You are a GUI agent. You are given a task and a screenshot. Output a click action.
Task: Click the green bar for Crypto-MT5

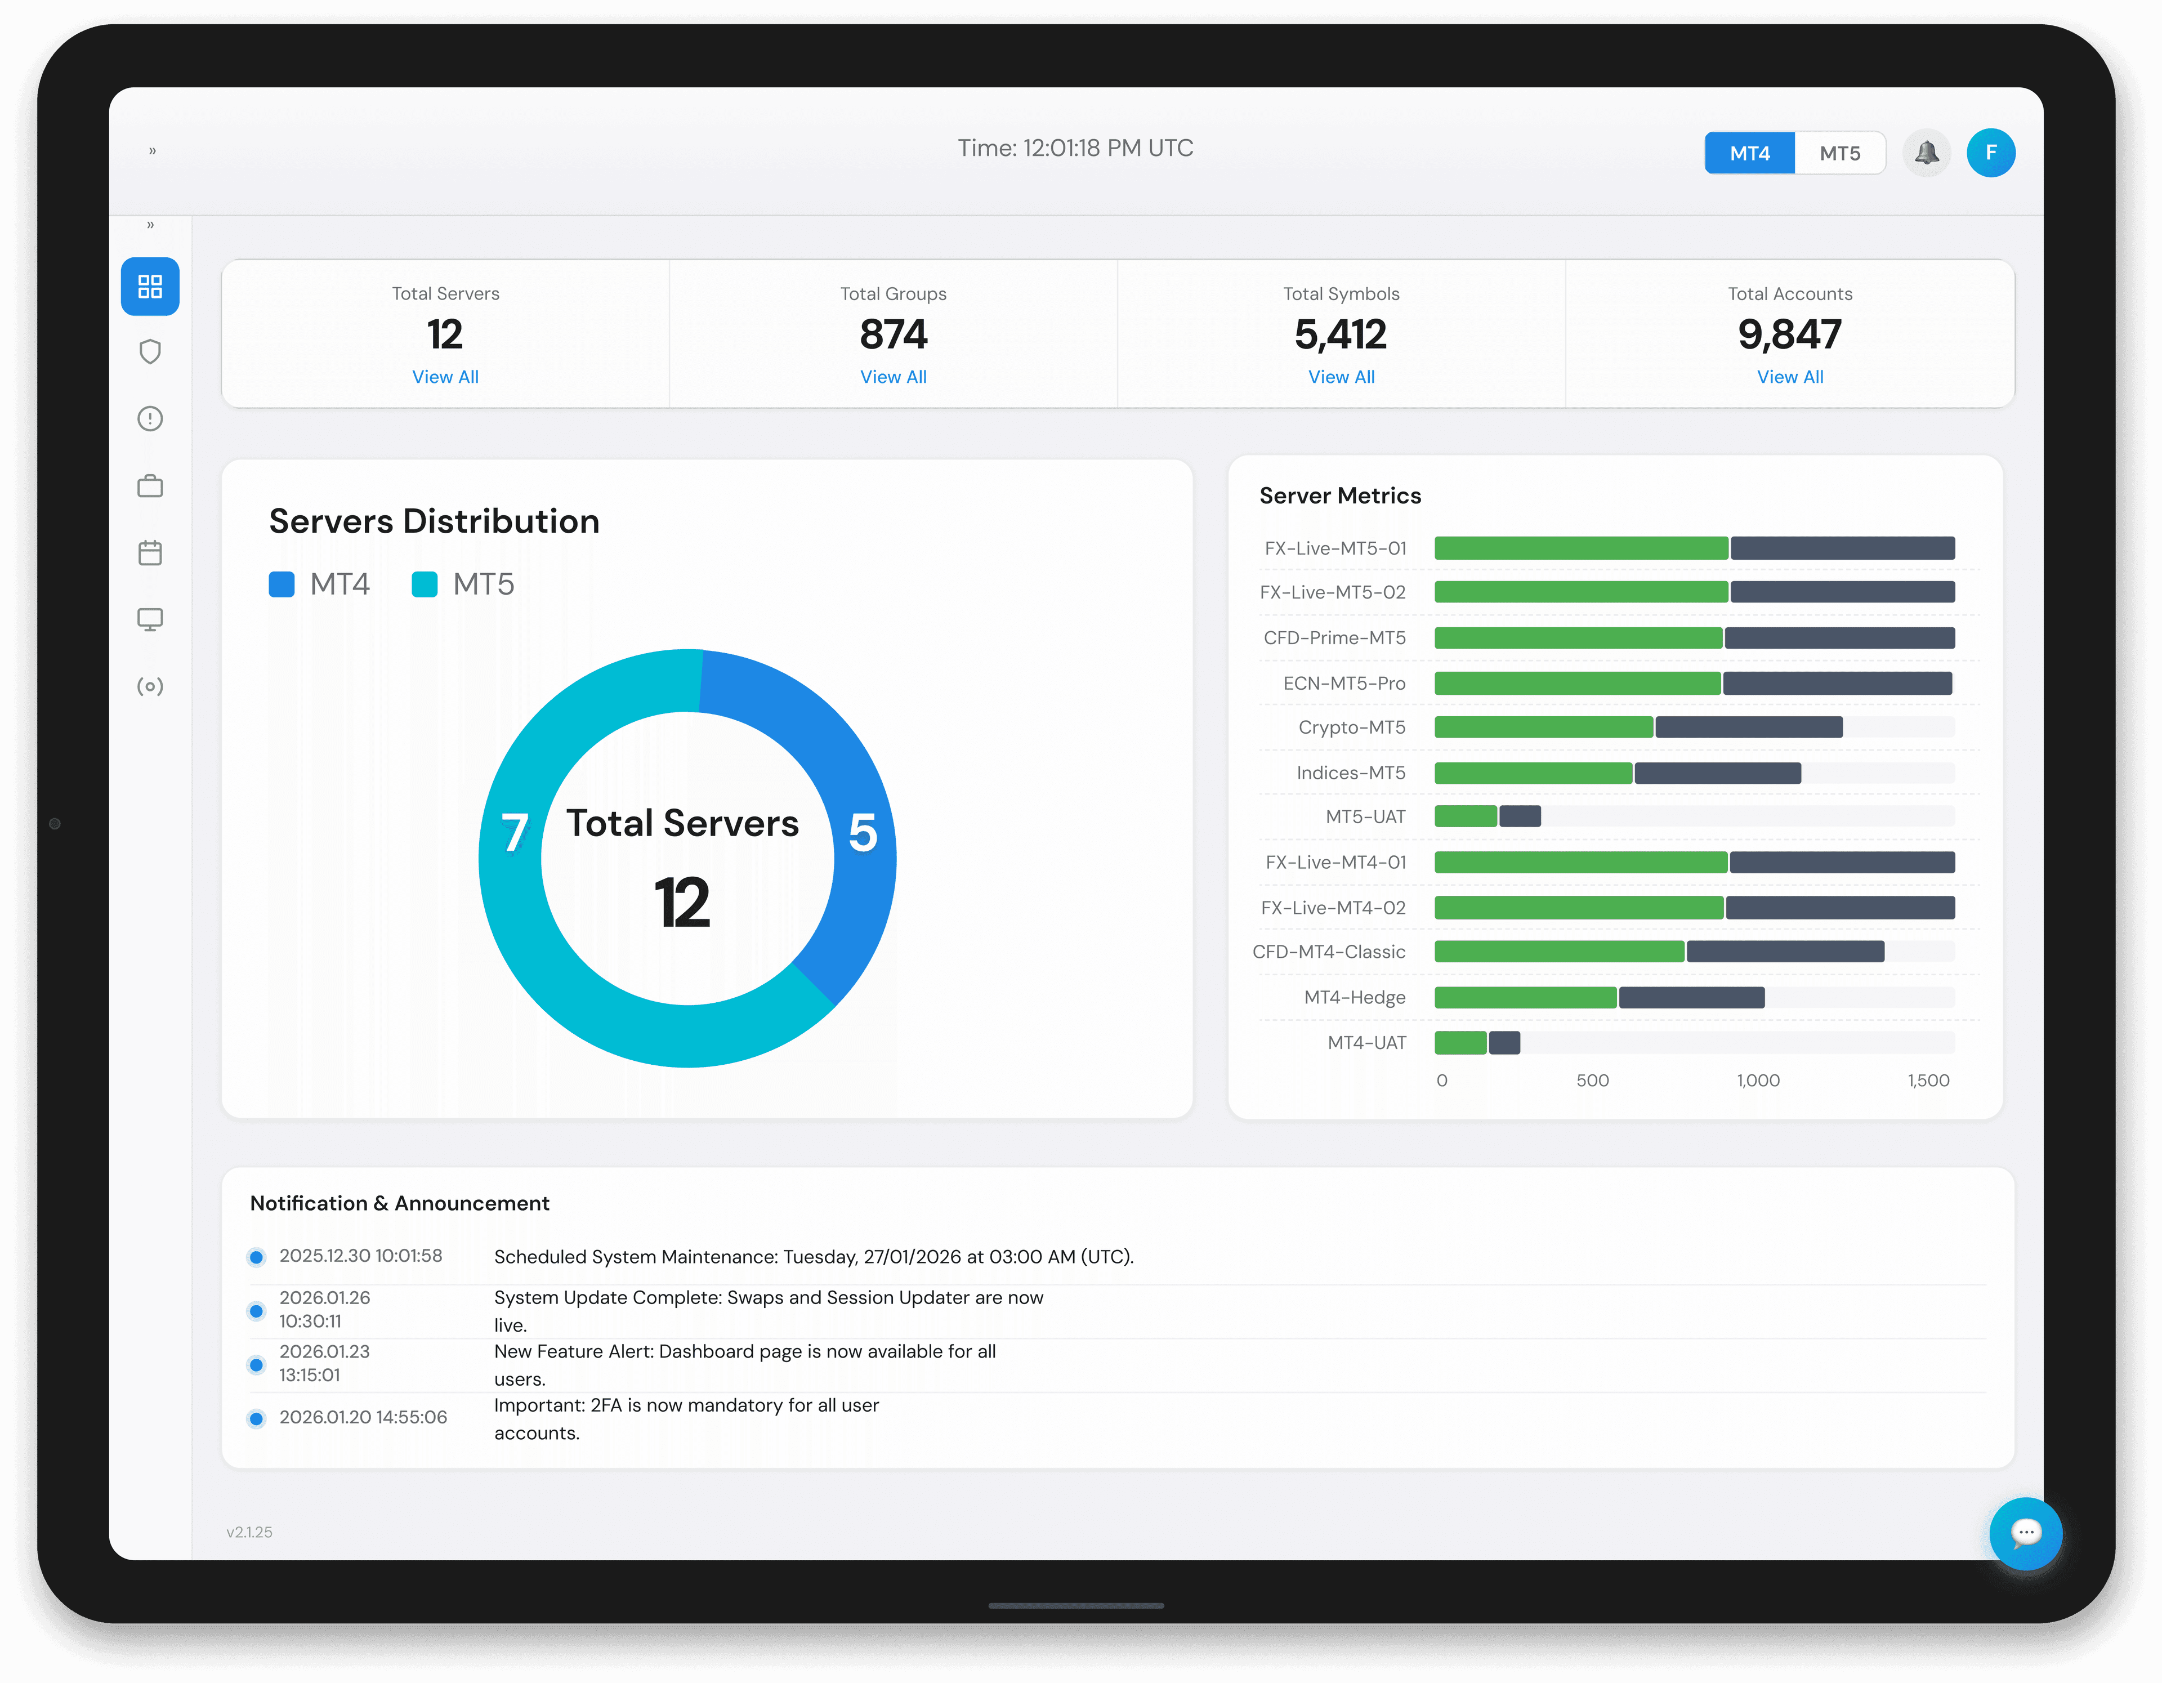pos(1543,727)
